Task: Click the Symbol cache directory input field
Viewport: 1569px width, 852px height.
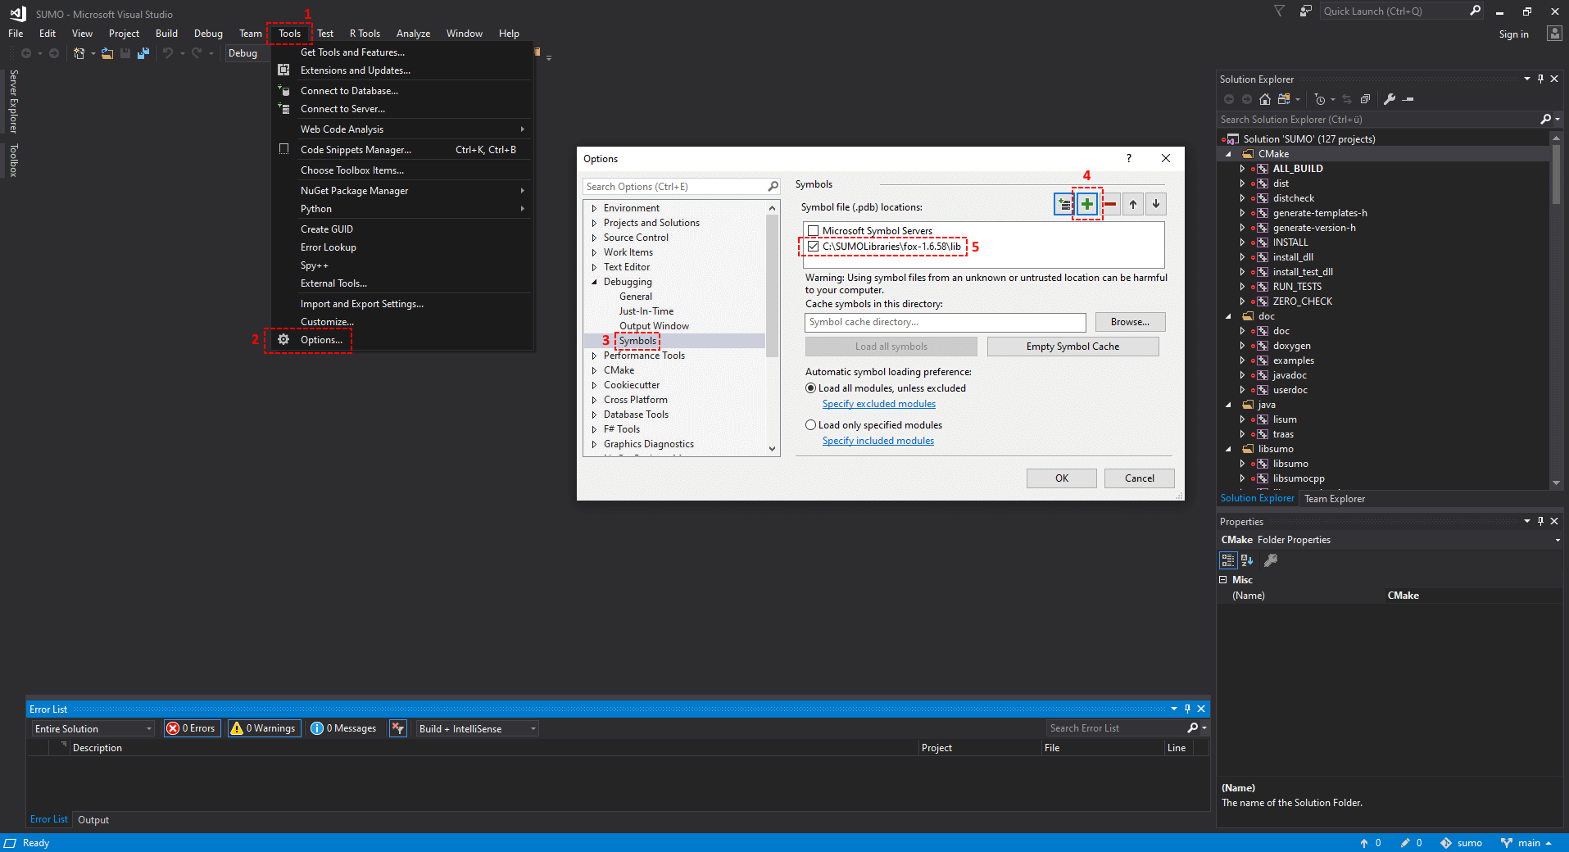Action: coord(945,322)
